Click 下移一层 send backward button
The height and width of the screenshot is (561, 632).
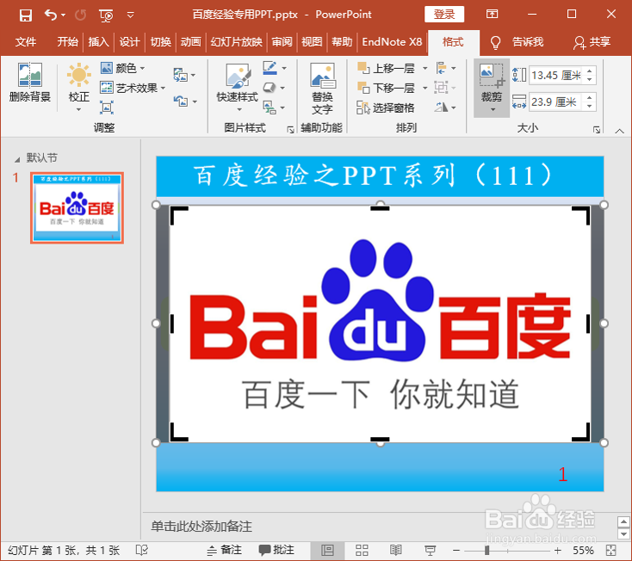[386, 88]
